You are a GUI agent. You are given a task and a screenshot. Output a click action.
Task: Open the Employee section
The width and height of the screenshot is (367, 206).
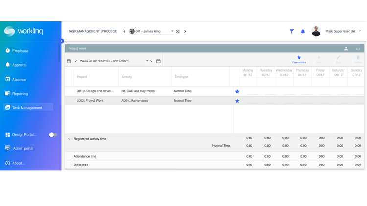pyautogui.click(x=20, y=51)
